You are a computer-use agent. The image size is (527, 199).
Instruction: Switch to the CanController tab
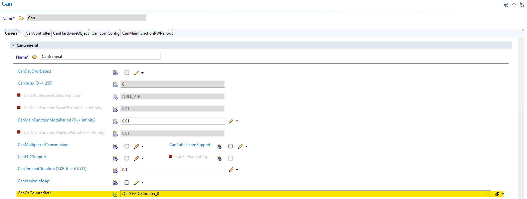pos(38,33)
